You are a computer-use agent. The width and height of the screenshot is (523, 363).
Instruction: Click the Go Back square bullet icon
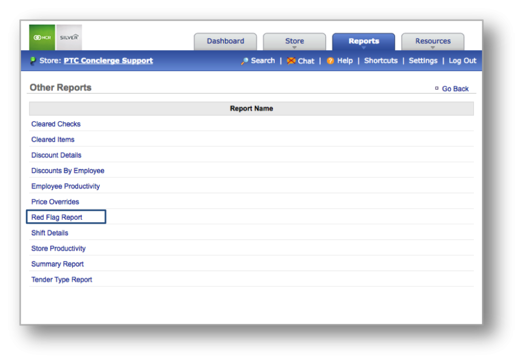(x=437, y=88)
